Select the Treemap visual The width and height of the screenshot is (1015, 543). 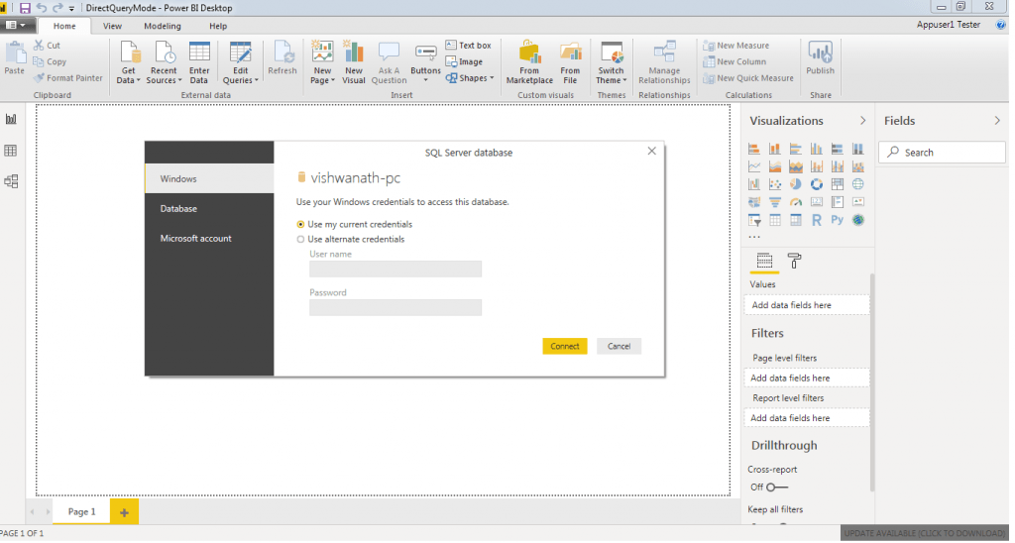[x=837, y=184]
